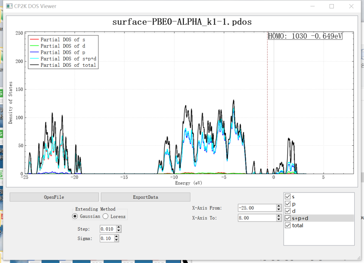Click legend entry Partial DOS of d
The height and width of the screenshot is (263, 364).
pyautogui.click(x=63, y=46)
